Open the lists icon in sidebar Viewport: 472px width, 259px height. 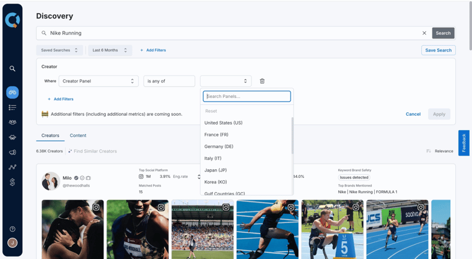tap(12, 108)
